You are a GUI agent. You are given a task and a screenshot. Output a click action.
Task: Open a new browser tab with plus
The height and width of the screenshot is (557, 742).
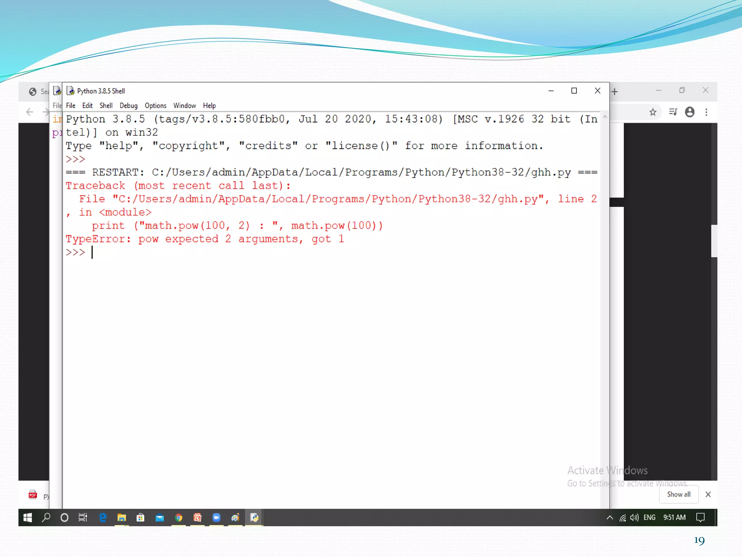[614, 92]
